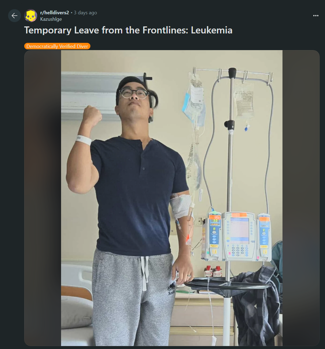Open Kazushlge's user profile
325x349 pixels.
pyautogui.click(x=51, y=19)
